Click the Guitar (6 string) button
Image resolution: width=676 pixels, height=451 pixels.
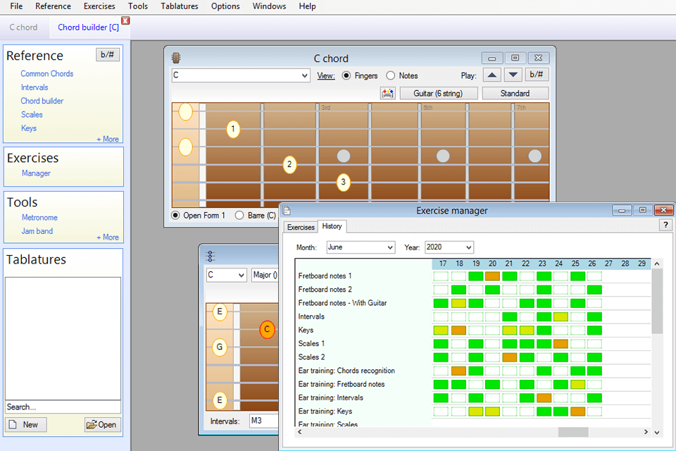click(439, 93)
